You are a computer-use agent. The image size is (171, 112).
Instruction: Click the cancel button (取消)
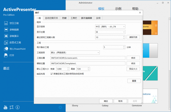120,101
